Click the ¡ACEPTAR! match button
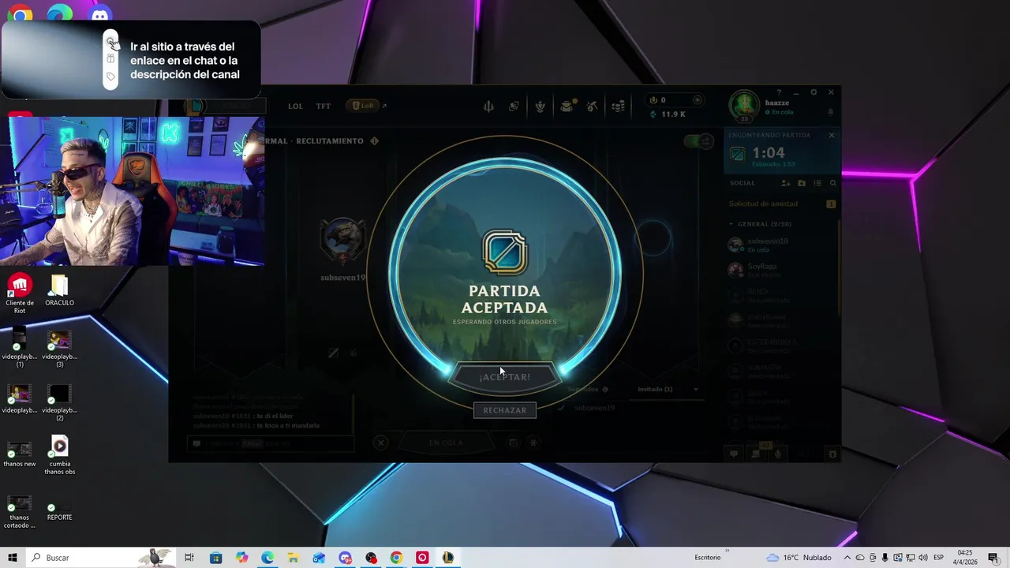The width and height of the screenshot is (1010, 568). (505, 377)
